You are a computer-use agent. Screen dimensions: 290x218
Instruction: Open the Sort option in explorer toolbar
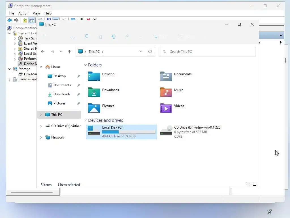pos(160,37)
